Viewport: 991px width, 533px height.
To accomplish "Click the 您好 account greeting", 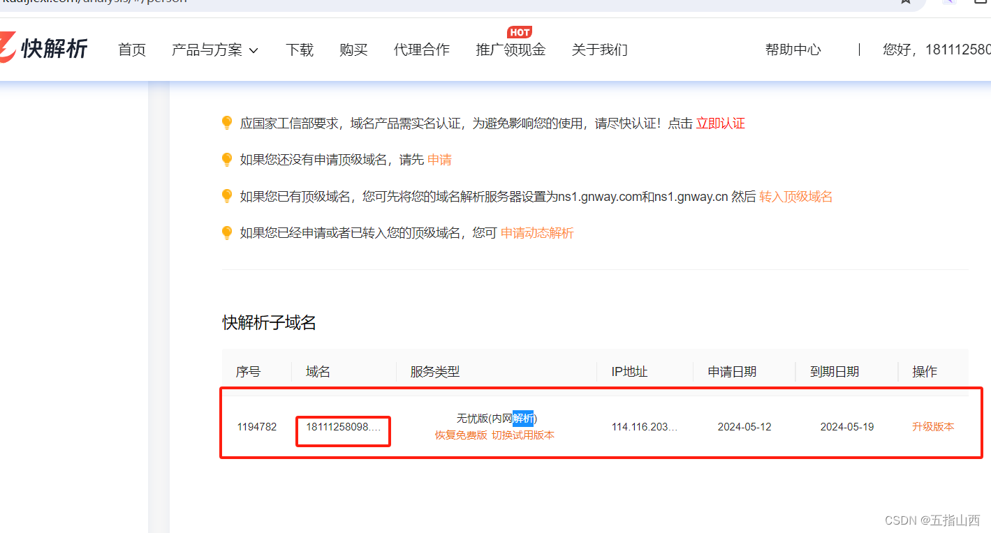I will pos(937,50).
